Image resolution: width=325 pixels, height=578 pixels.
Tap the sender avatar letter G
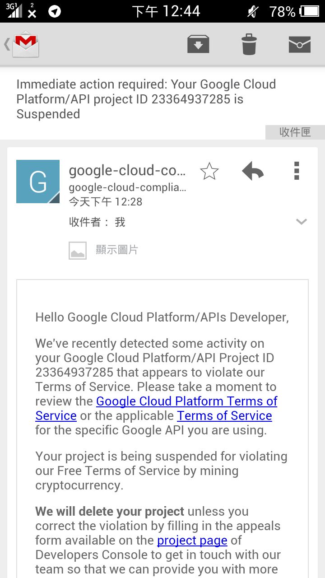[x=38, y=182]
